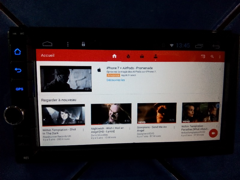Open the Account person tab
Viewport: 240px width, 180px height.
coord(155,56)
